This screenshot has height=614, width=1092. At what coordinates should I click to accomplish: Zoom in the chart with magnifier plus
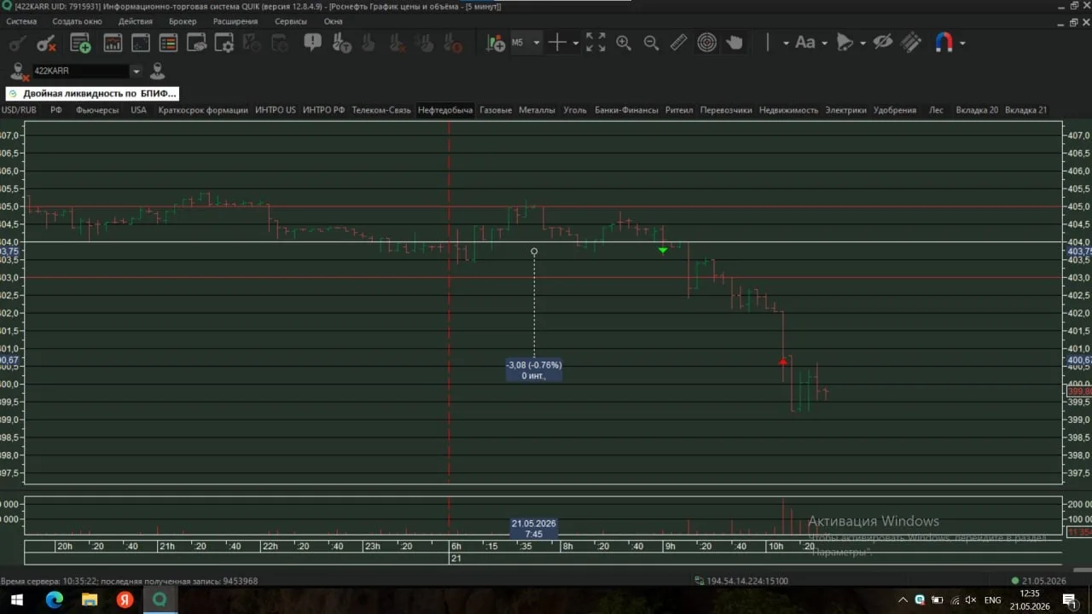tap(624, 43)
